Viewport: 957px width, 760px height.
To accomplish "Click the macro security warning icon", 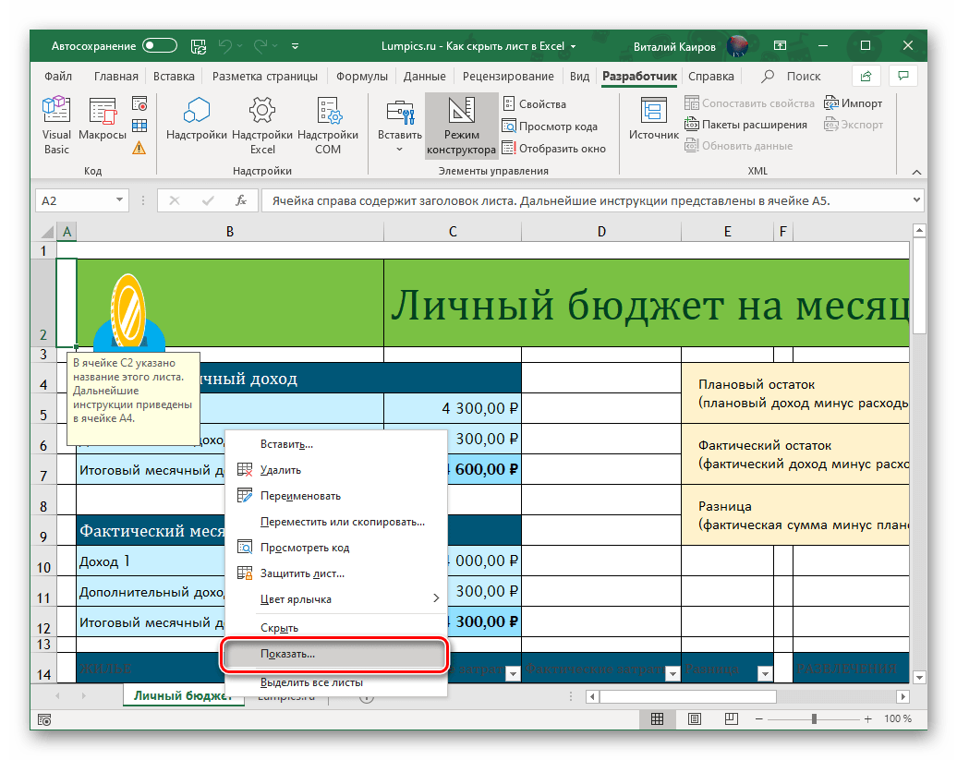I will coord(139,148).
